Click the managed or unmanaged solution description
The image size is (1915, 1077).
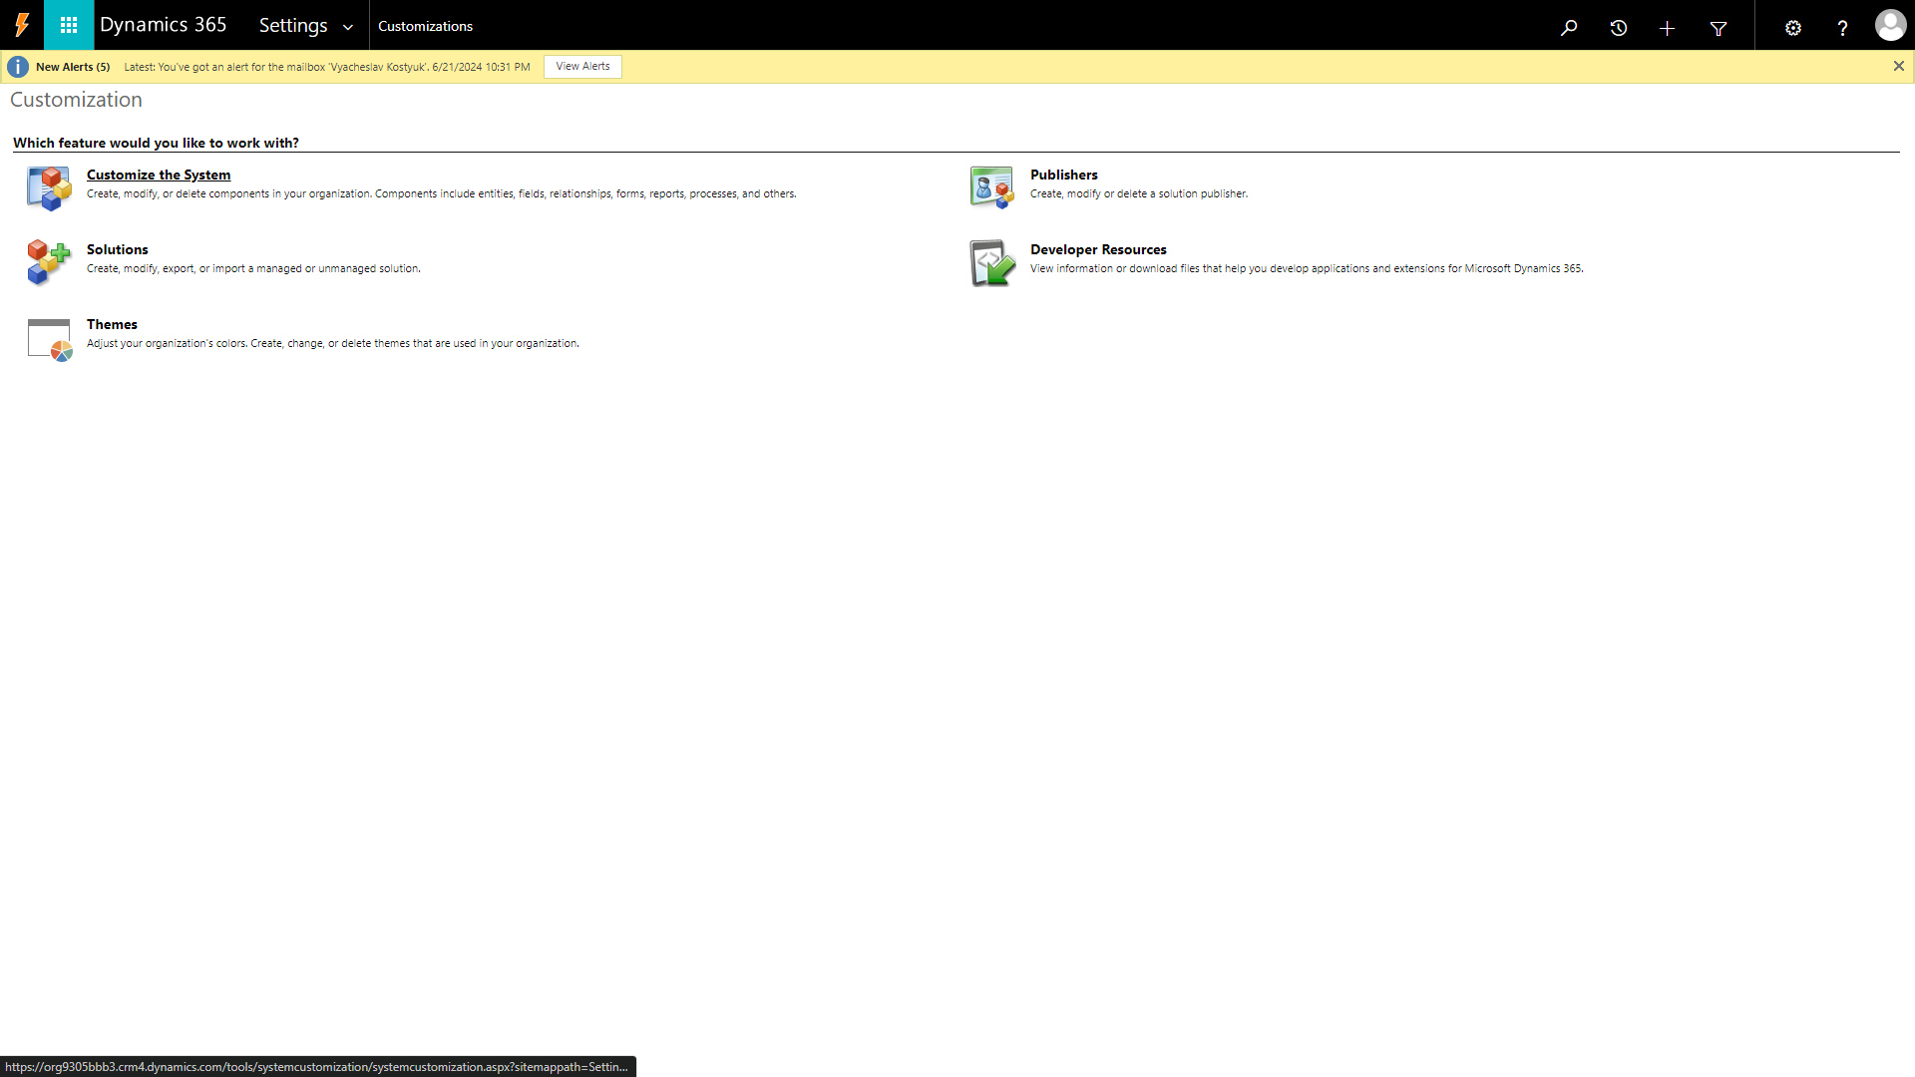point(253,268)
